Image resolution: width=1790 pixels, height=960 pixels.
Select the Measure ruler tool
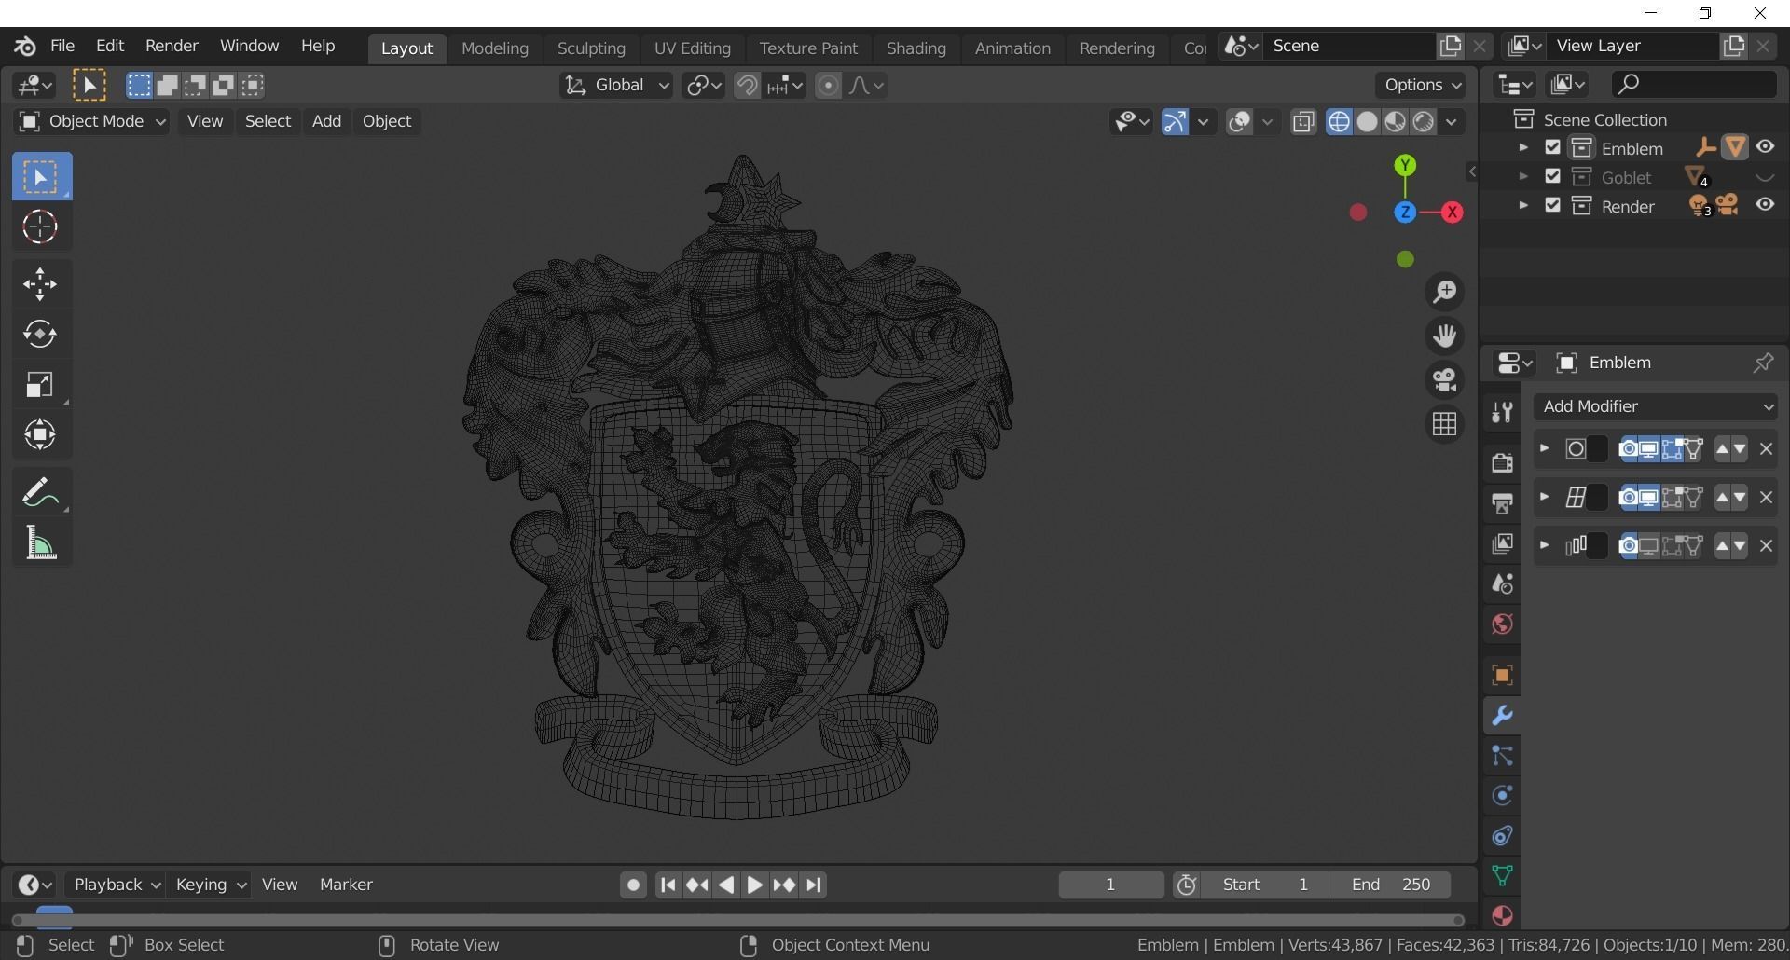coord(40,542)
